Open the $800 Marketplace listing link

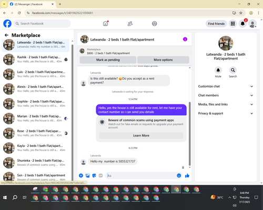(x=108, y=53)
